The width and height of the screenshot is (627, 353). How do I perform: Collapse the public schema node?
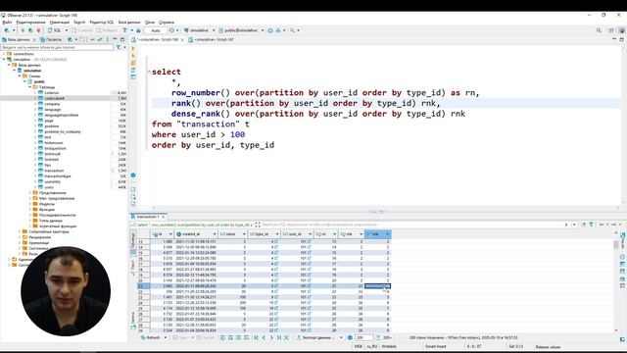coord(24,81)
